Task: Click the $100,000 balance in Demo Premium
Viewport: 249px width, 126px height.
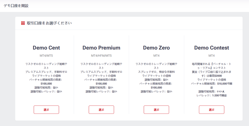Action: click(101, 84)
